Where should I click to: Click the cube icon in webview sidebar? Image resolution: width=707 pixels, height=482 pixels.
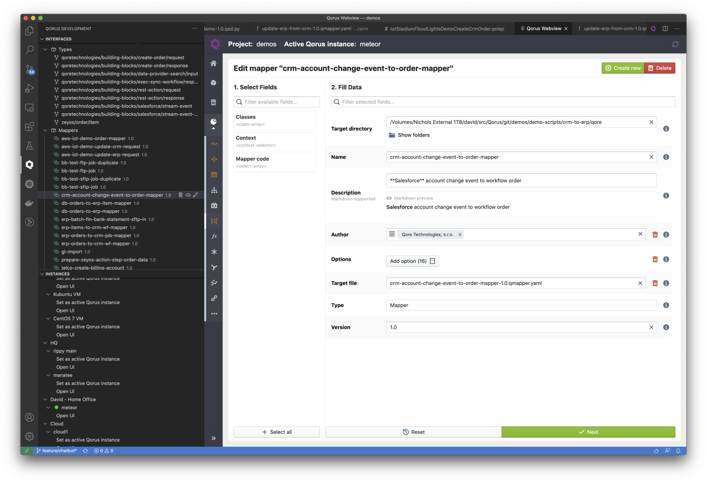[x=213, y=83]
